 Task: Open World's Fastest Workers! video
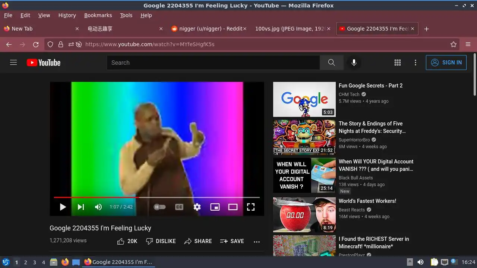coord(367,201)
